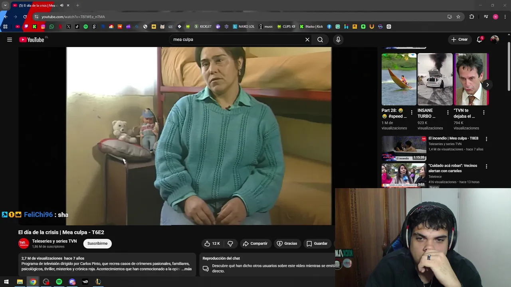511x287 pixels.
Task: Open Chrome profile avatar N
Action: click(495, 17)
